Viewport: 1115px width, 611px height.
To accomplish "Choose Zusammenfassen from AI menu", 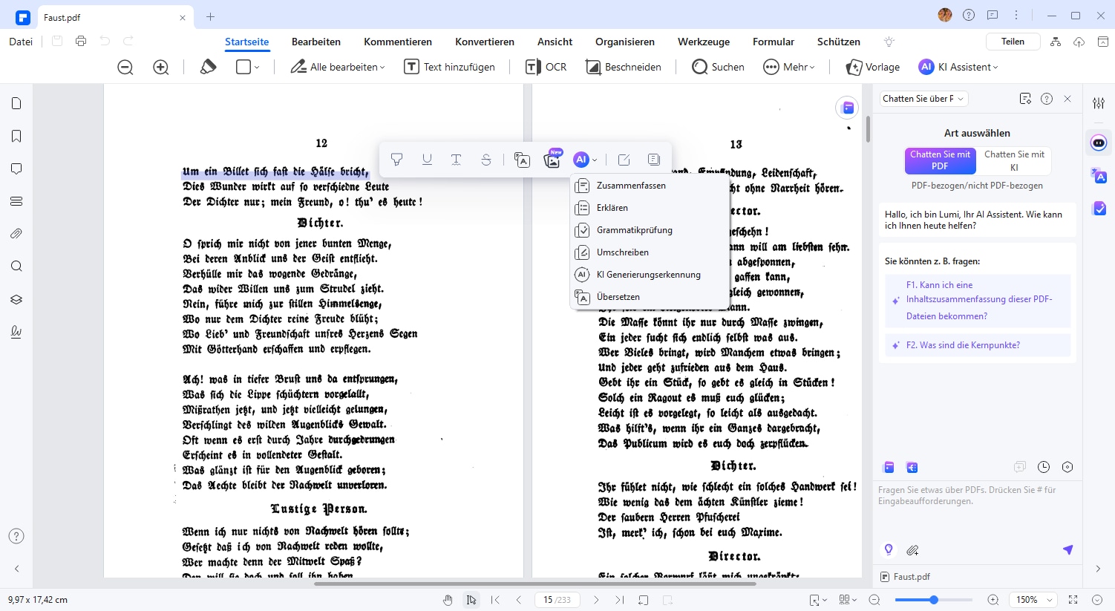I will tap(650, 186).
